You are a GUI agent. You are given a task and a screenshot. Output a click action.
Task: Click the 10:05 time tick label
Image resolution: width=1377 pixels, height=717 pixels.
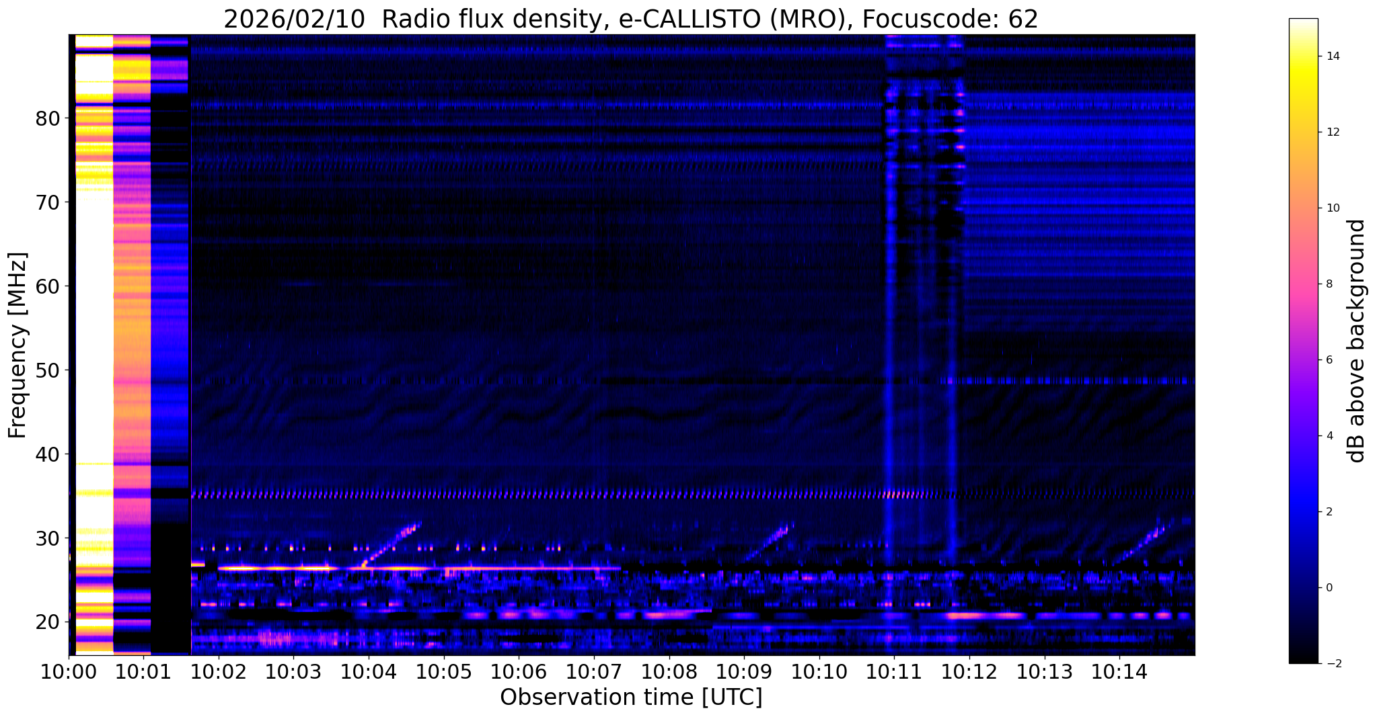[443, 671]
